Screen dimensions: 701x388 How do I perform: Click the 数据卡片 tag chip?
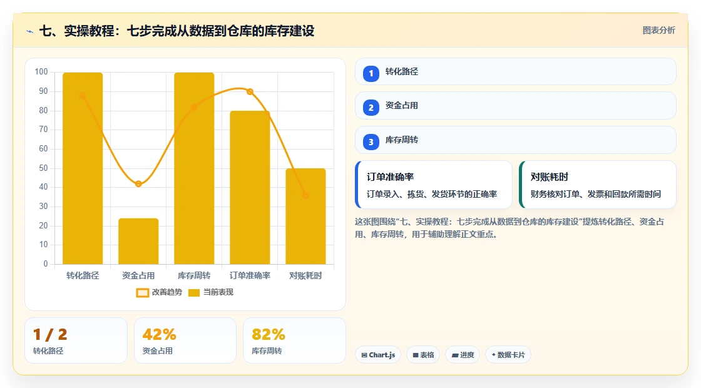(508, 355)
